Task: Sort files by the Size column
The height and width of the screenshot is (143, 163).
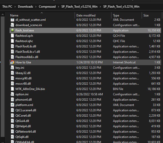Action: pos(146,15)
